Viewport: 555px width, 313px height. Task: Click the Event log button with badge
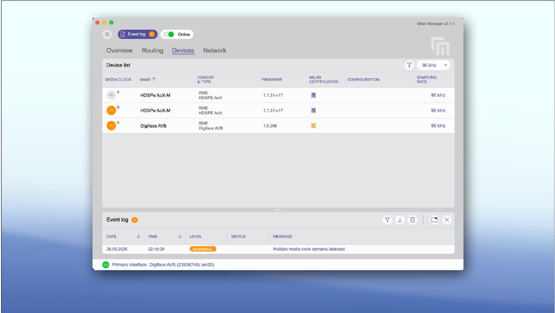pyautogui.click(x=137, y=34)
